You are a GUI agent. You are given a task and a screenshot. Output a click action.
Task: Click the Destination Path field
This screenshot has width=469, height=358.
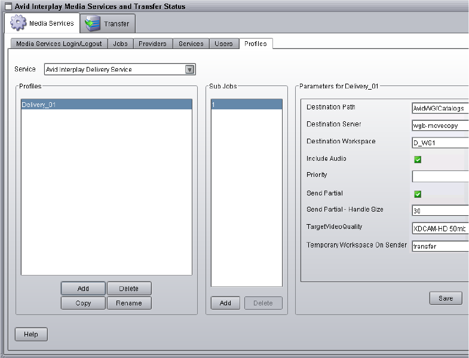(440, 108)
